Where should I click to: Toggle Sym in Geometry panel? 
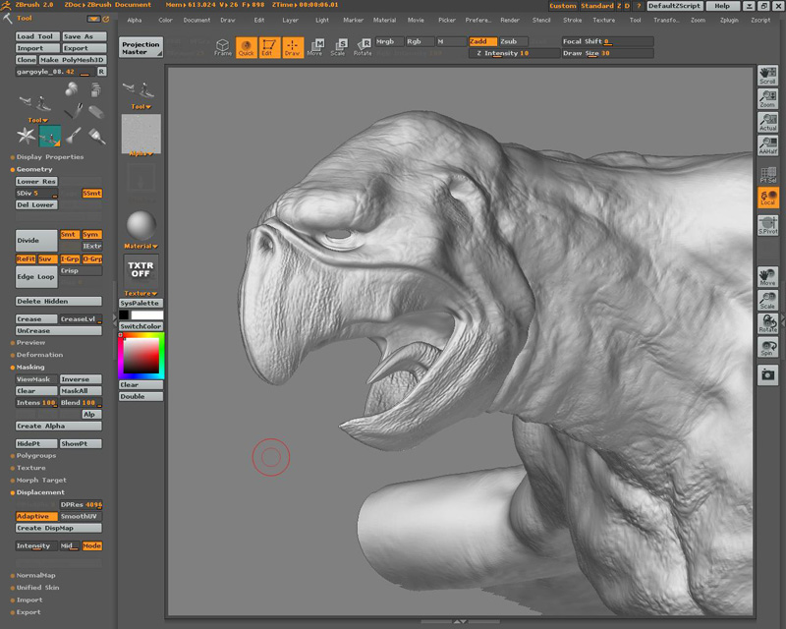pos(91,234)
